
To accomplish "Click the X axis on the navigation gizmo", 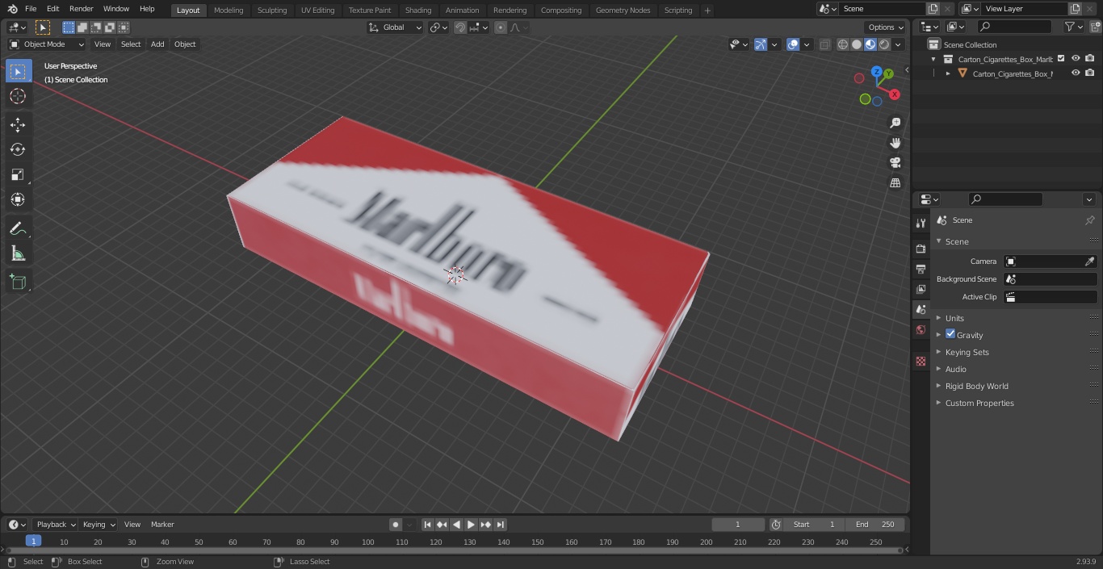I will pyautogui.click(x=895, y=94).
